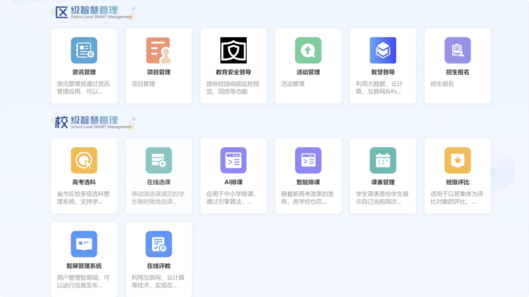The image size is (529, 297).
Task: Click description '提供校园视频监控预览、回放等功能'
Action: [233, 87]
